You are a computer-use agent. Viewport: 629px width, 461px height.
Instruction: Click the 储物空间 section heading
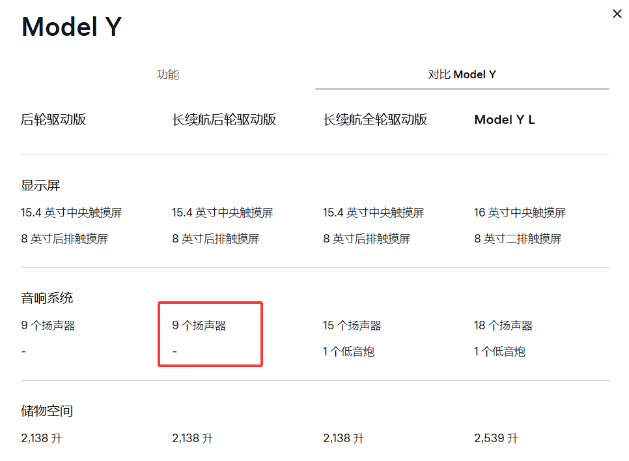47,411
